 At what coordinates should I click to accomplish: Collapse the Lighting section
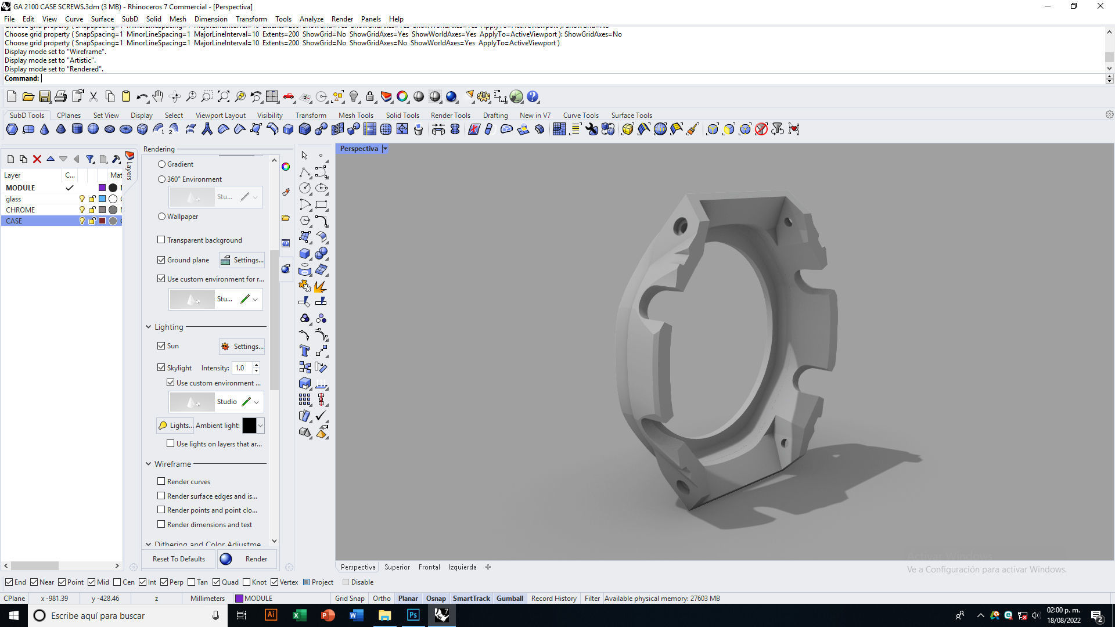pyautogui.click(x=148, y=327)
